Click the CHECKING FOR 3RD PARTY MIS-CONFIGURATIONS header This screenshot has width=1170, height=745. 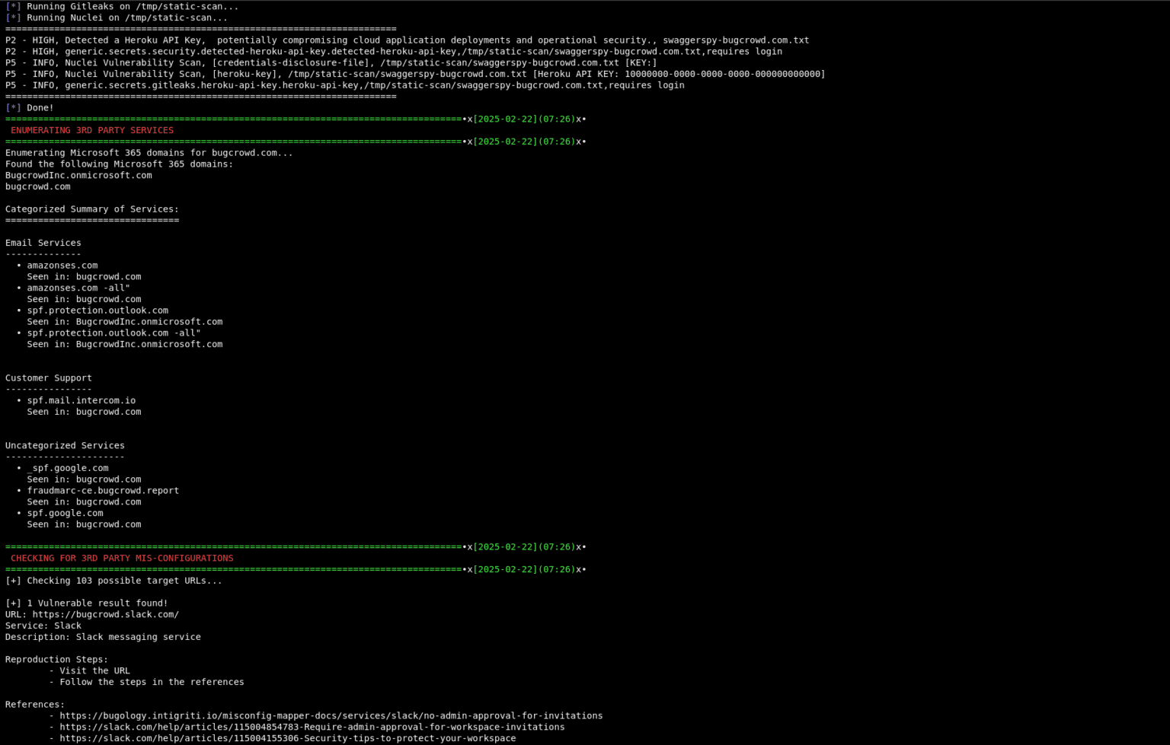coord(122,558)
